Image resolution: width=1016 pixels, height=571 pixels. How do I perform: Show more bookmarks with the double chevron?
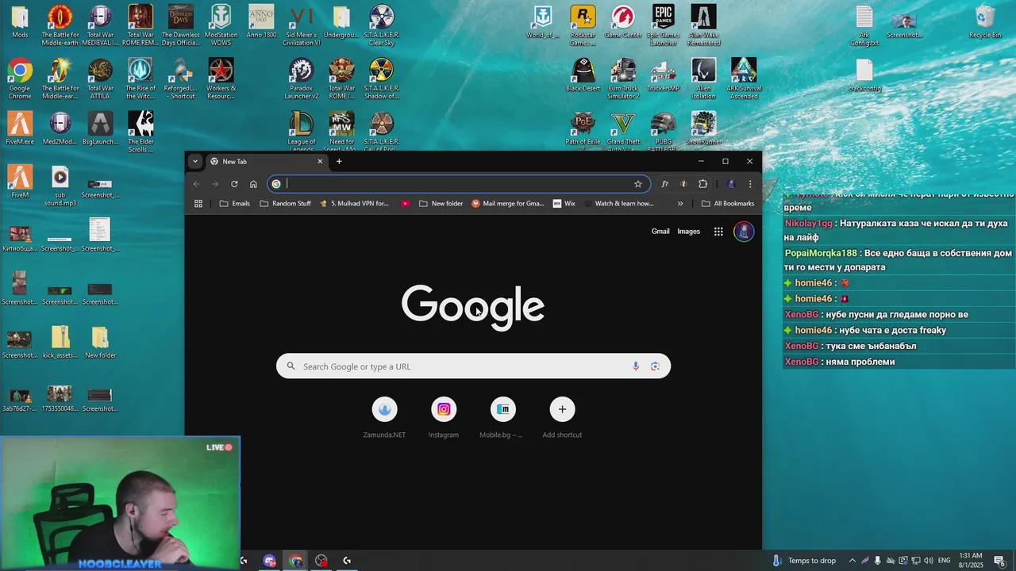(680, 204)
